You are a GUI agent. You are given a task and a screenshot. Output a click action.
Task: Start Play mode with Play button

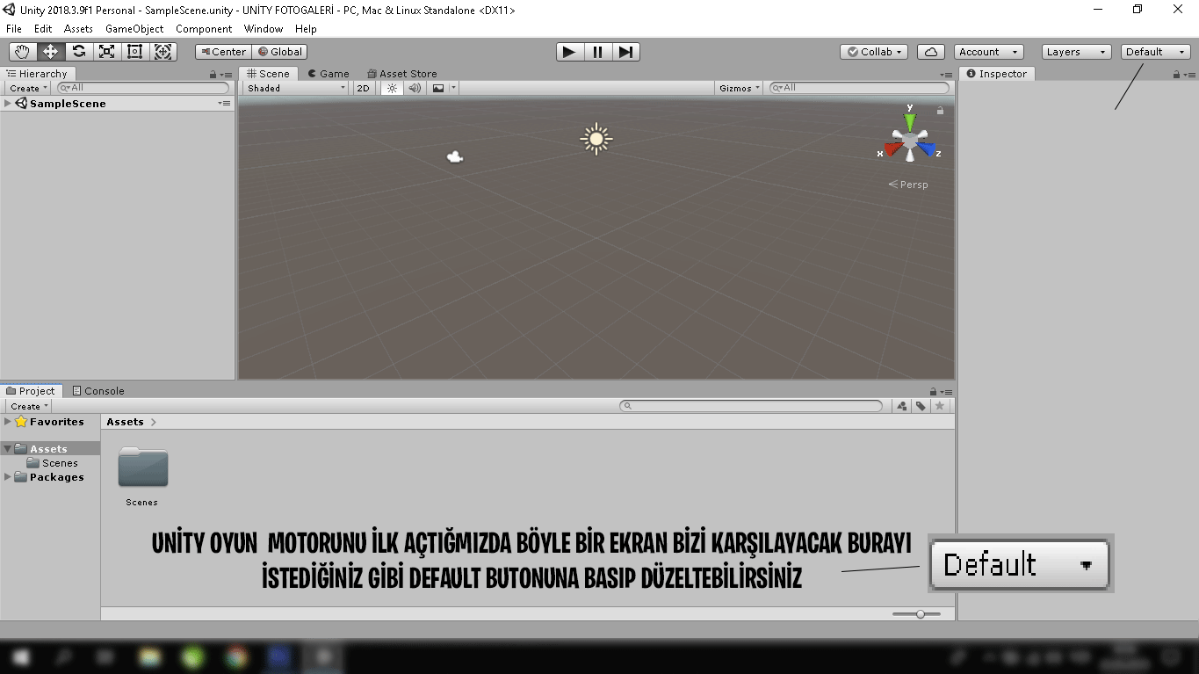(x=569, y=52)
